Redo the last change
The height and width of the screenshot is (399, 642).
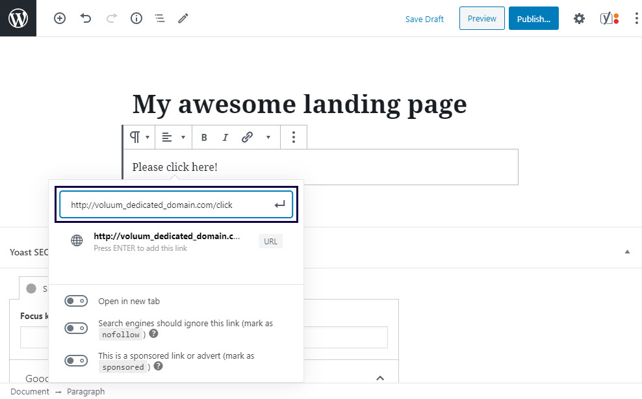click(x=110, y=18)
